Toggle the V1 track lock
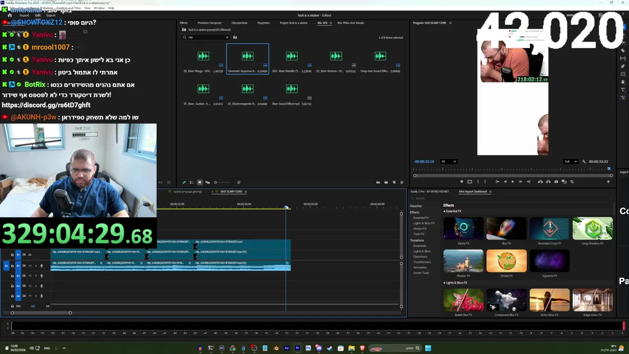This screenshot has height=354, width=629. click(x=12, y=255)
